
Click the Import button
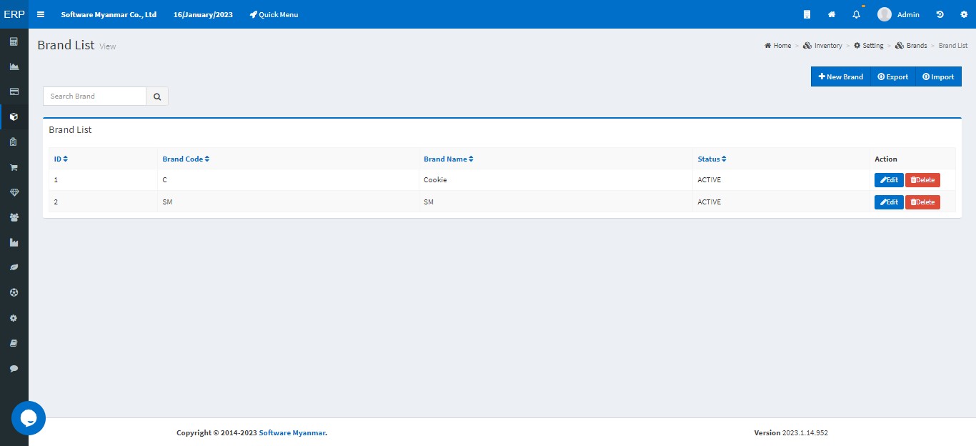939,76
